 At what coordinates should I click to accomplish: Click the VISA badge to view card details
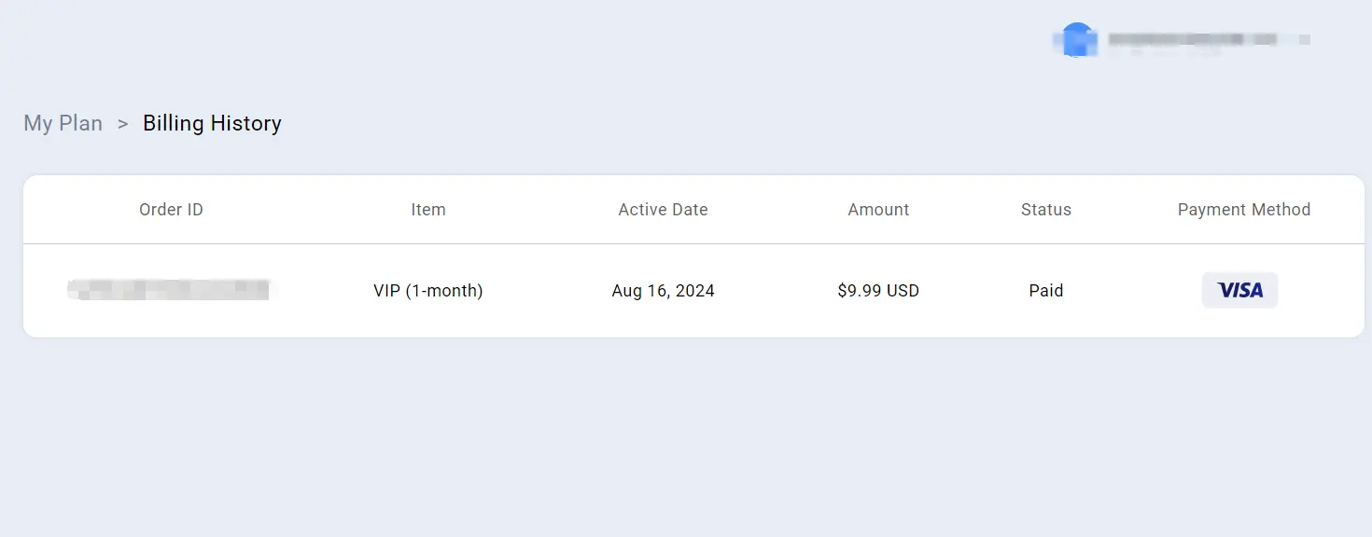[1239, 290]
